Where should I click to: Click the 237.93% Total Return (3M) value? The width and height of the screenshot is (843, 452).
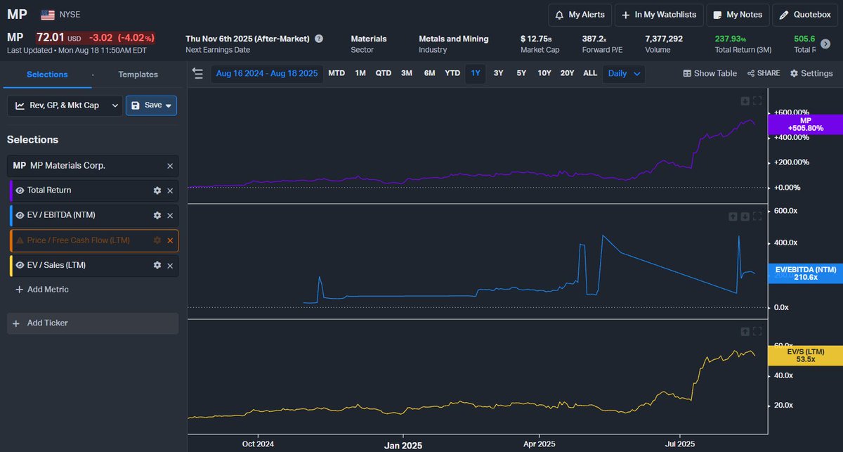click(731, 39)
